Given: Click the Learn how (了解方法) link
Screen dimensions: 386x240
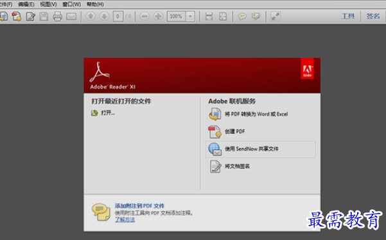Looking at the screenshot, I should tap(125, 220).
